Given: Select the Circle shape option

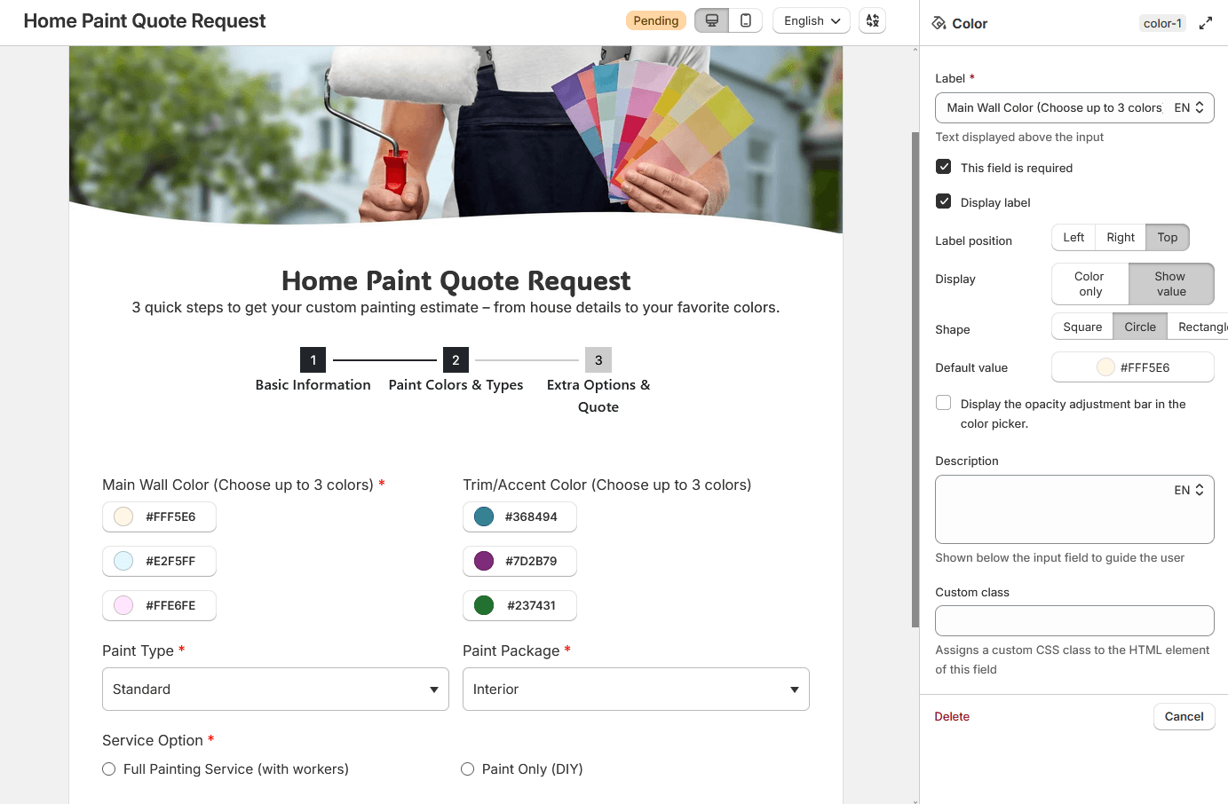Looking at the screenshot, I should (x=1140, y=327).
